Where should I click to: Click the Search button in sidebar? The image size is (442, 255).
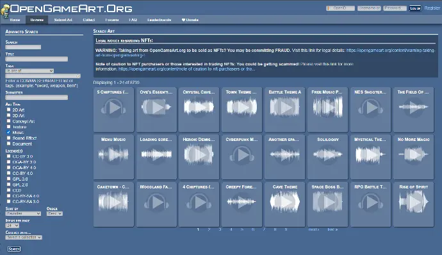coord(14,249)
